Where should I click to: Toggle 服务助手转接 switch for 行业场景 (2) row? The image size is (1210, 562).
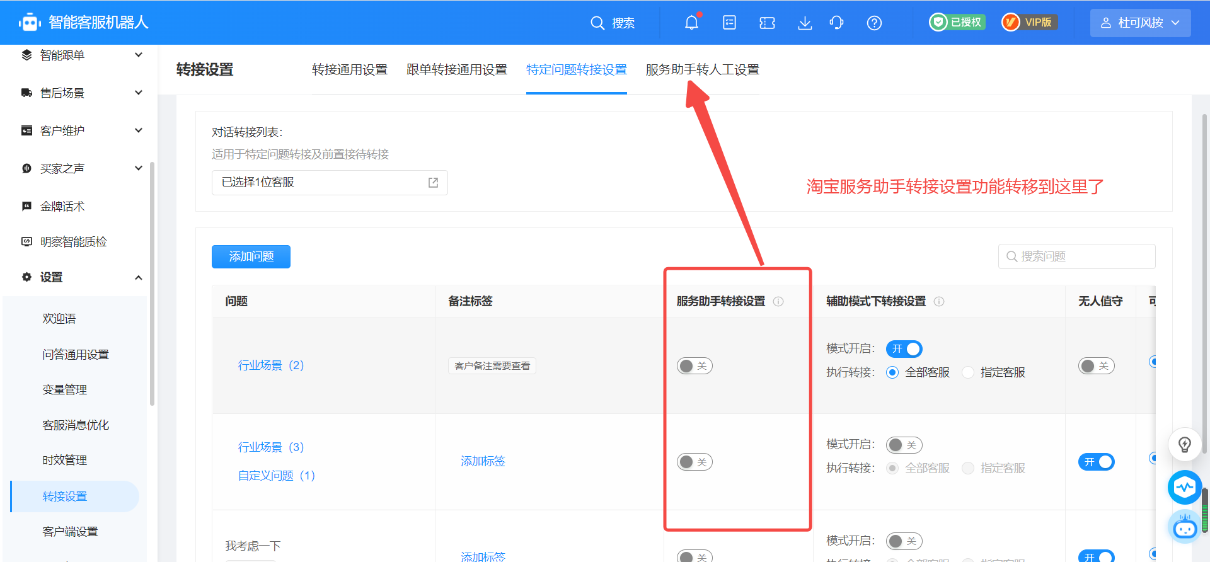(694, 366)
